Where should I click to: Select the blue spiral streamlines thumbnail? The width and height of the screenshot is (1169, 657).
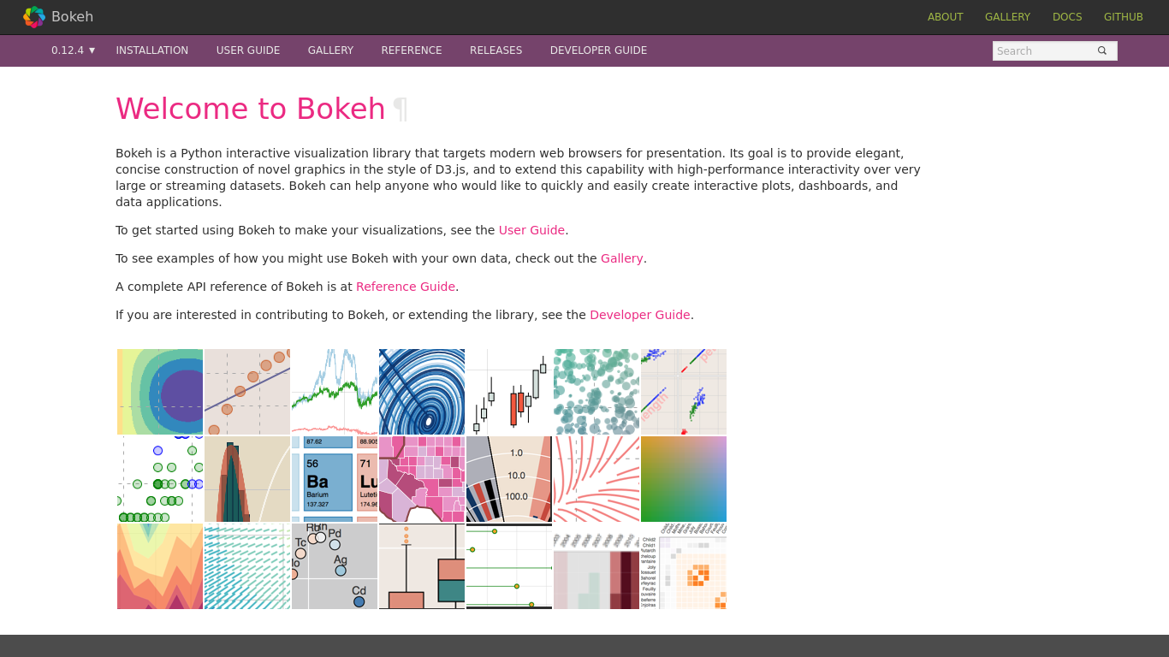(x=422, y=392)
